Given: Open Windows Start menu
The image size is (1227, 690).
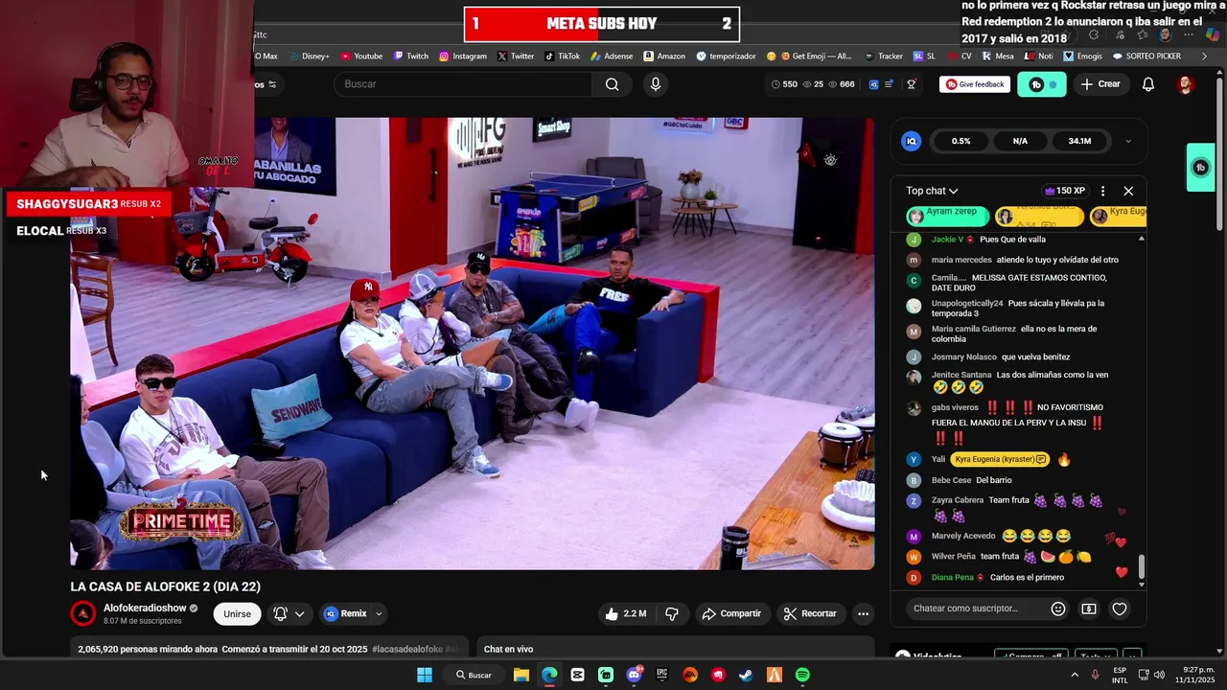Looking at the screenshot, I should 425,675.
